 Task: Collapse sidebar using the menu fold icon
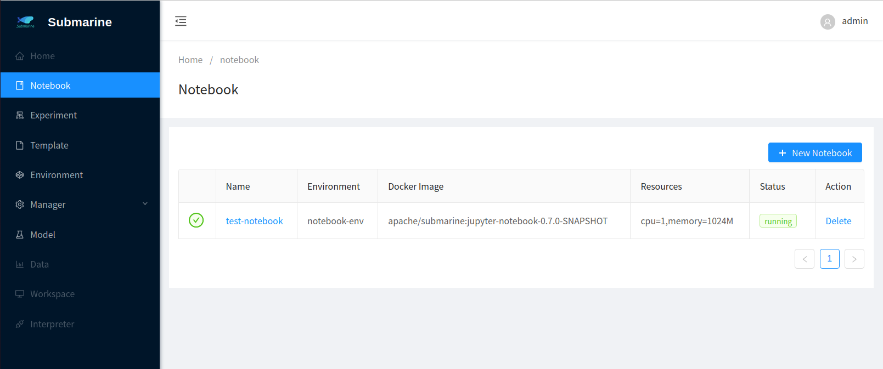click(x=181, y=21)
